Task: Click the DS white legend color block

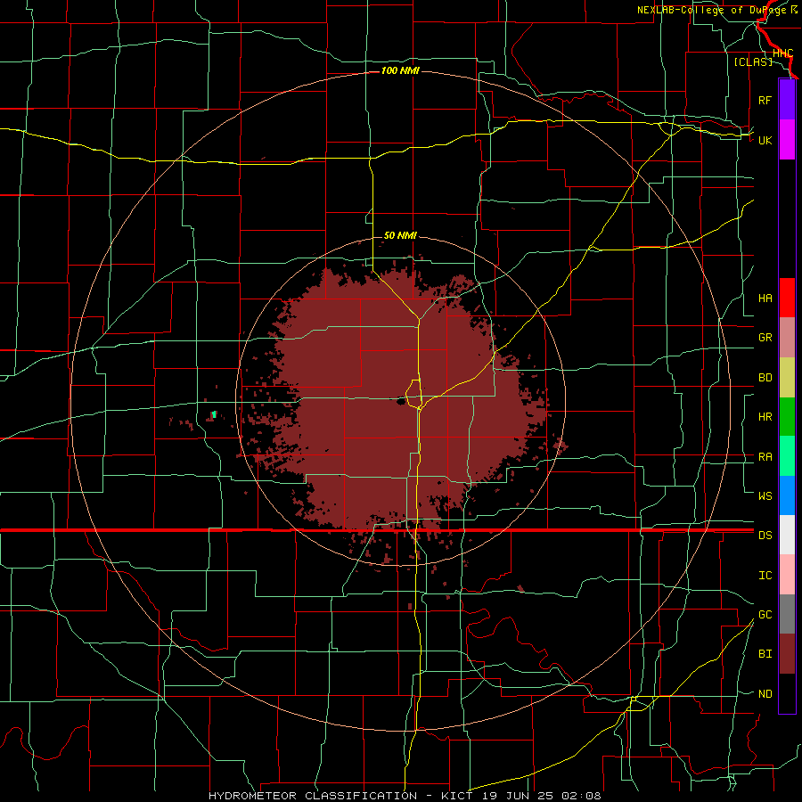Action: tap(787, 535)
